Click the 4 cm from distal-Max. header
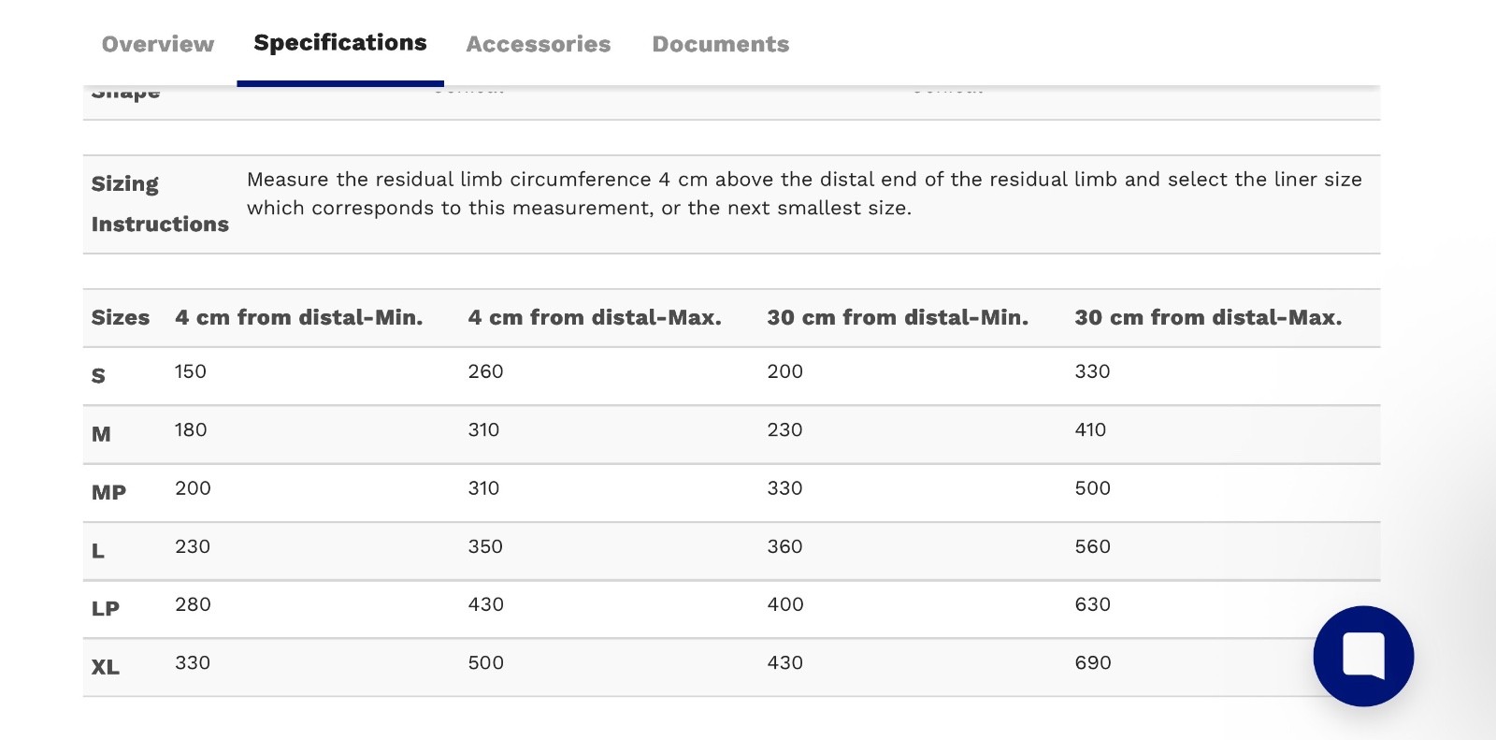Screen dimensions: 1496x740 [595, 318]
